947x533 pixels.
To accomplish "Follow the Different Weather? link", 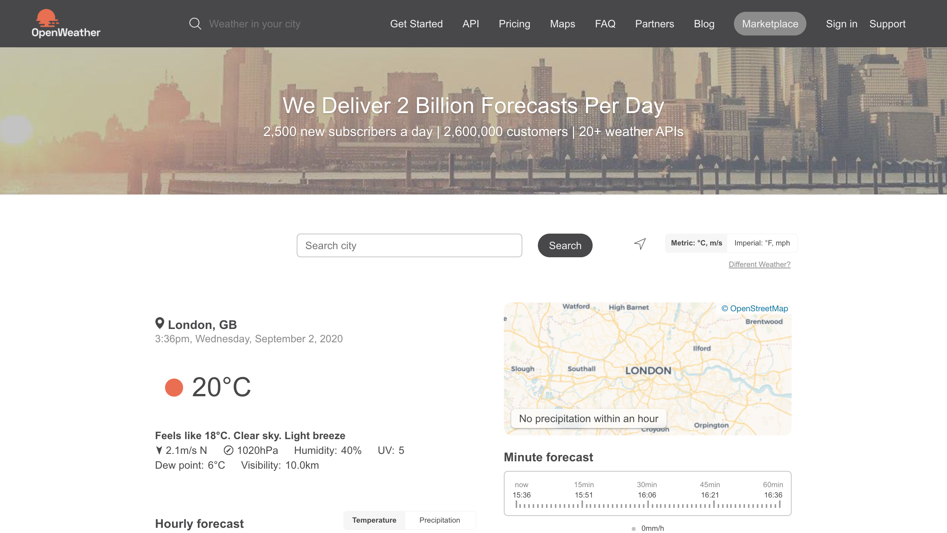I will click(759, 264).
